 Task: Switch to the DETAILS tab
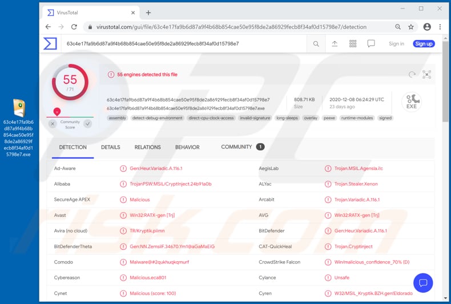point(110,147)
